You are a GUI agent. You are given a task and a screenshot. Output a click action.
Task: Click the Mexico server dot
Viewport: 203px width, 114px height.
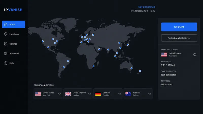(x=48, y=47)
